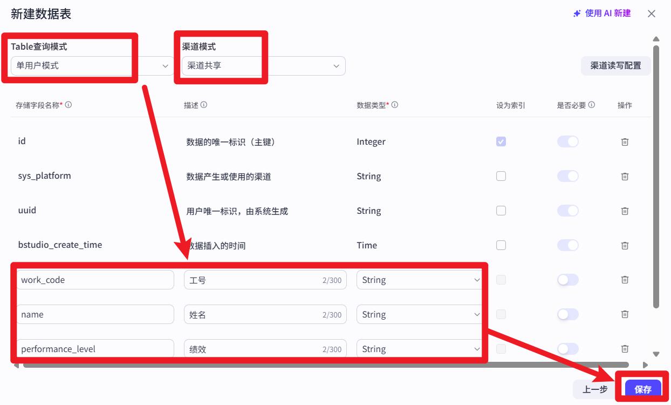The image size is (671, 405).
Task: Toggle 是否必要 switch for work_code
Action: pyautogui.click(x=567, y=280)
